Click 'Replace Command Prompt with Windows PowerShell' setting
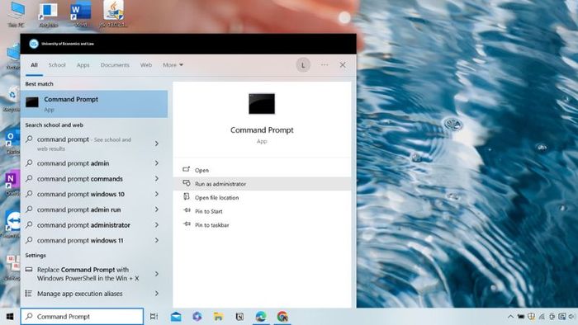578x325 pixels. click(x=88, y=274)
